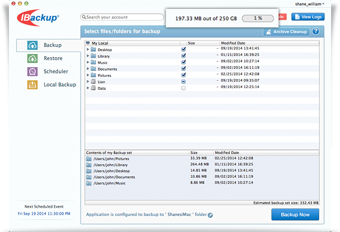This screenshot has width=340, height=232.
Task: Click the Backup cloud upload icon
Action: 32,45
